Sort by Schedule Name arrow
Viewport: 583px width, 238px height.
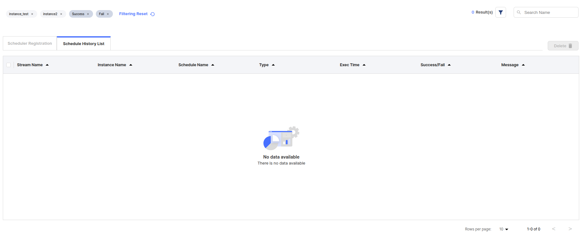tap(213, 65)
